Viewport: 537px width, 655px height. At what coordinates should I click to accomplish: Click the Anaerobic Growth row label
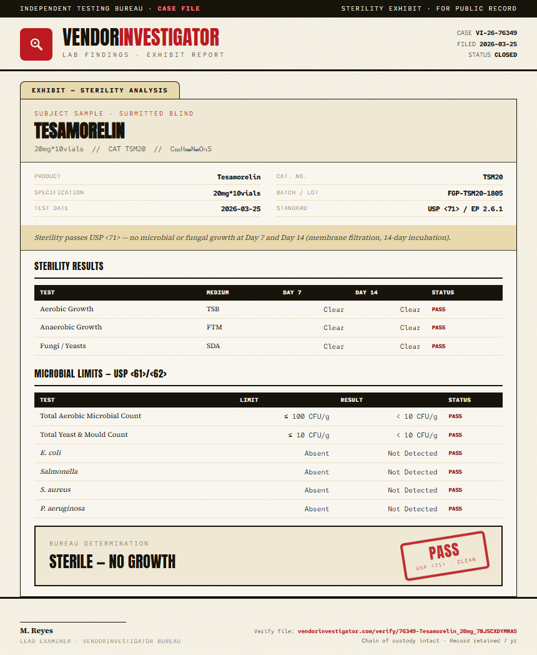click(x=71, y=327)
